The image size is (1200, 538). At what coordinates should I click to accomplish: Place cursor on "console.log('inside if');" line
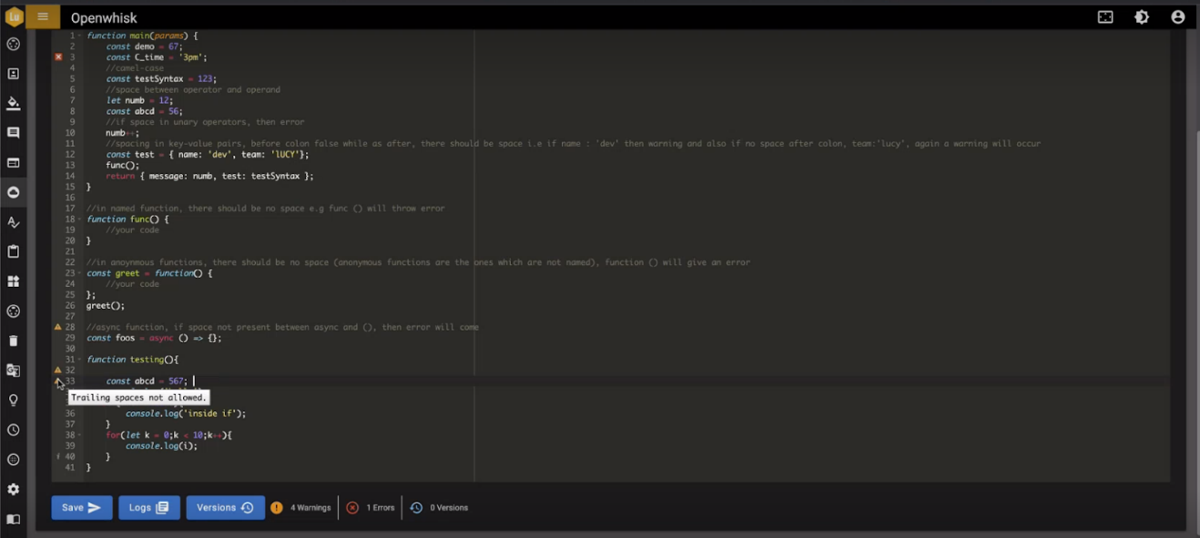[x=186, y=413]
